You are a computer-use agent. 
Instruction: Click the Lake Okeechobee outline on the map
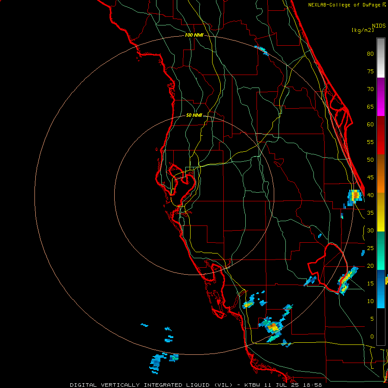click(x=327, y=267)
